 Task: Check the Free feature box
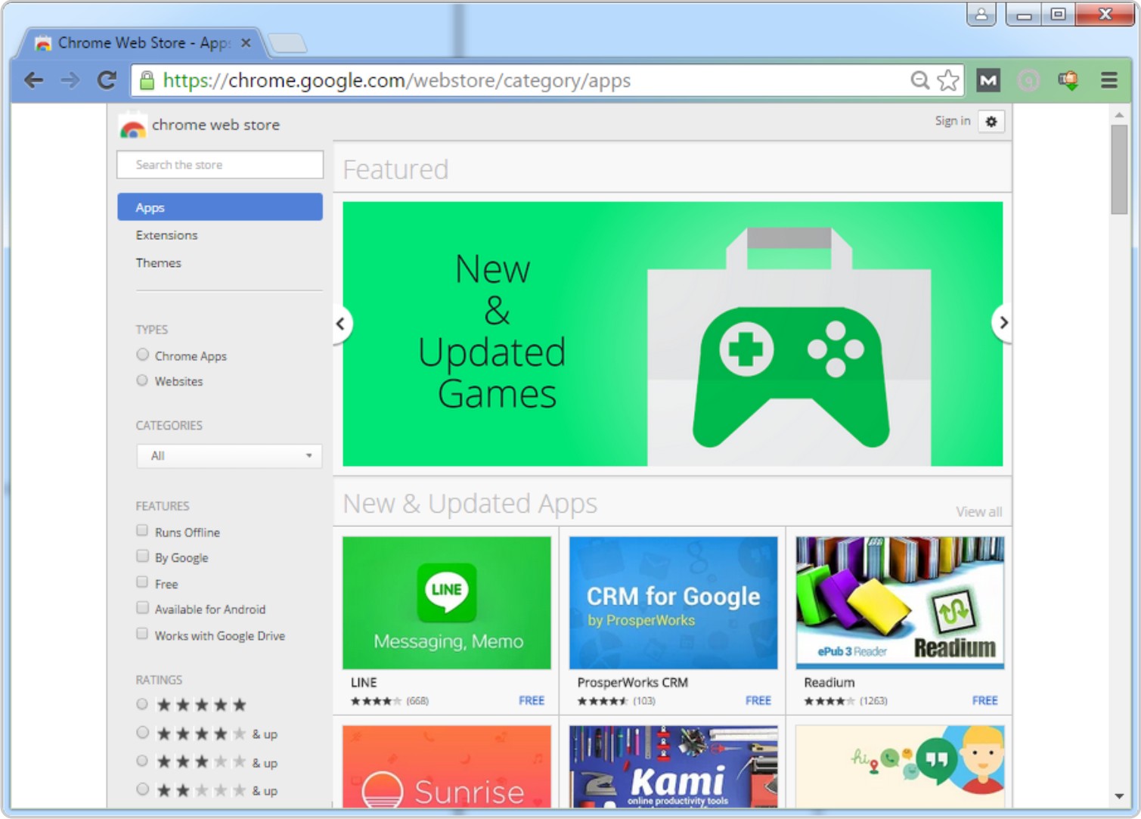[142, 582]
